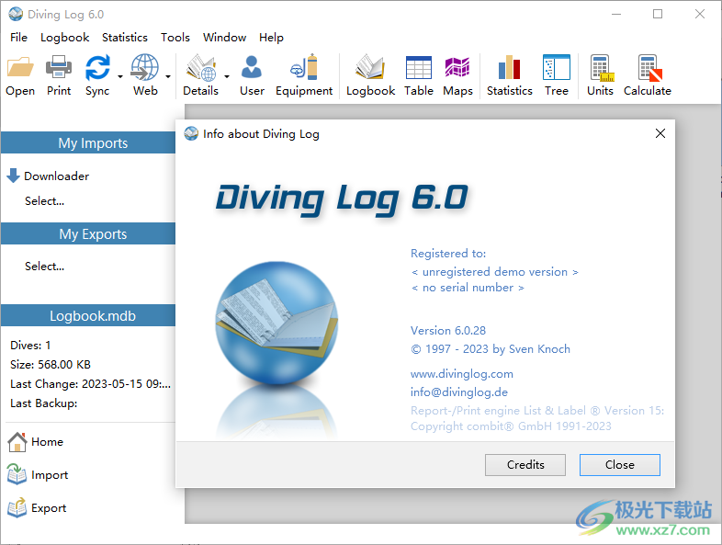The width and height of the screenshot is (722, 545).
Task: Click the Close button in the Info dialog
Action: click(x=620, y=465)
